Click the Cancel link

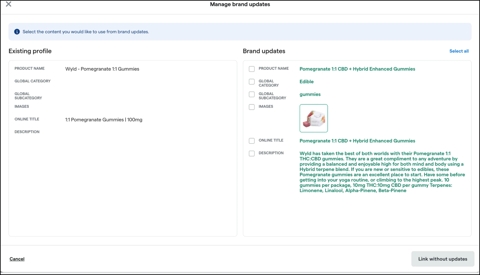pos(17,259)
